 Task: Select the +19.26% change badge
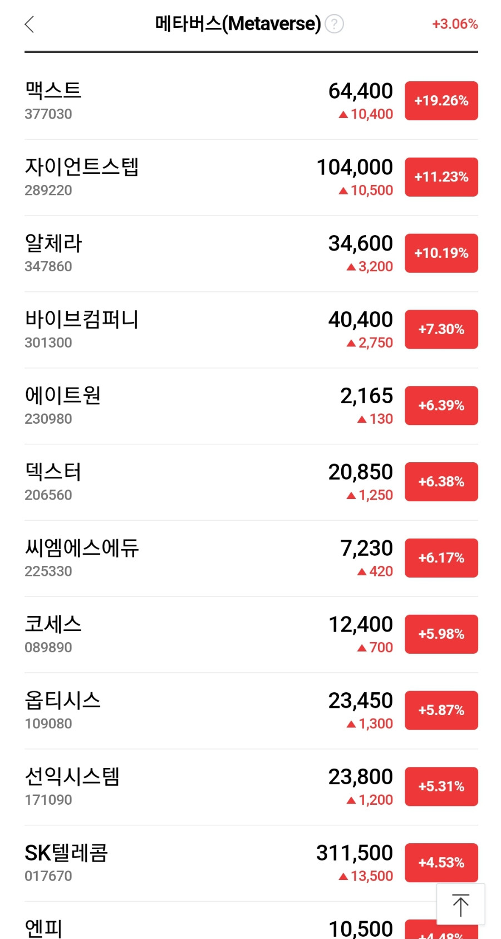tap(441, 101)
